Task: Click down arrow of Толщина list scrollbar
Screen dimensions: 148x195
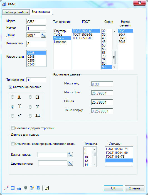Action: 94,164
